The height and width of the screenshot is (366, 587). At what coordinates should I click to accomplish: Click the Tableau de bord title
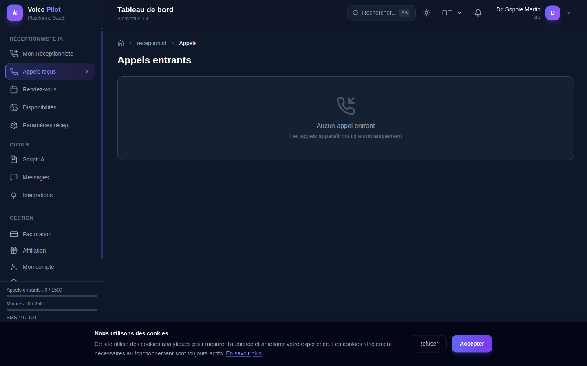146,10
